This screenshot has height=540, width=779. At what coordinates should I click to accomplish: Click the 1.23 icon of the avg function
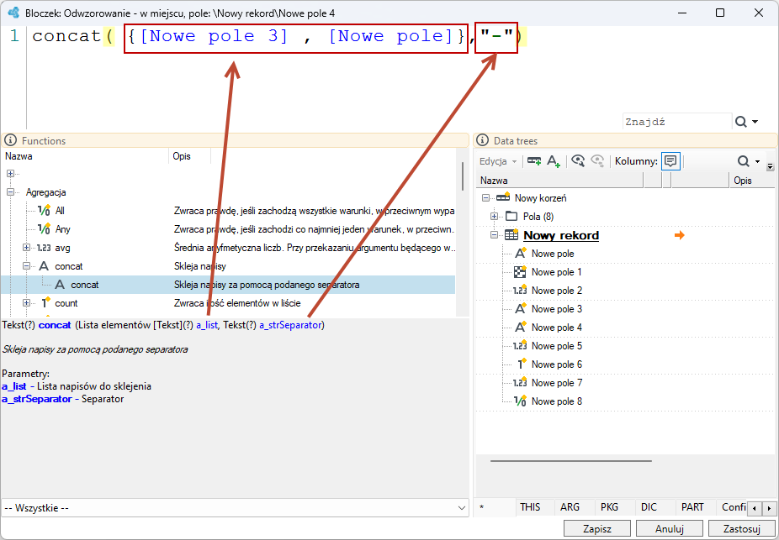coord(44,248)
